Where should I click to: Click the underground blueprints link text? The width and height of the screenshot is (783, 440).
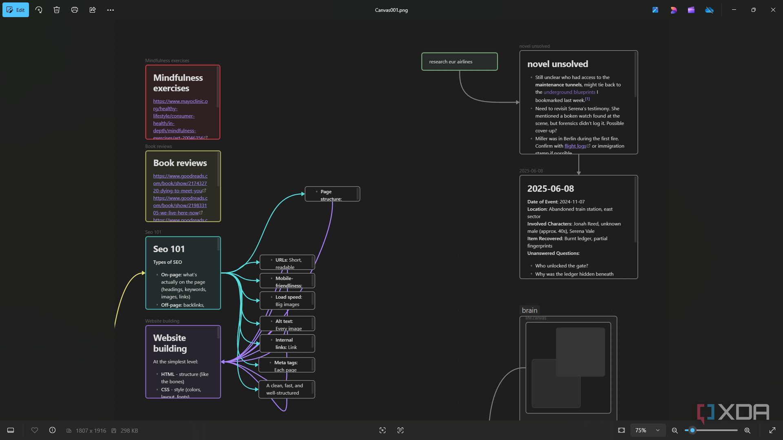[569, 92]
